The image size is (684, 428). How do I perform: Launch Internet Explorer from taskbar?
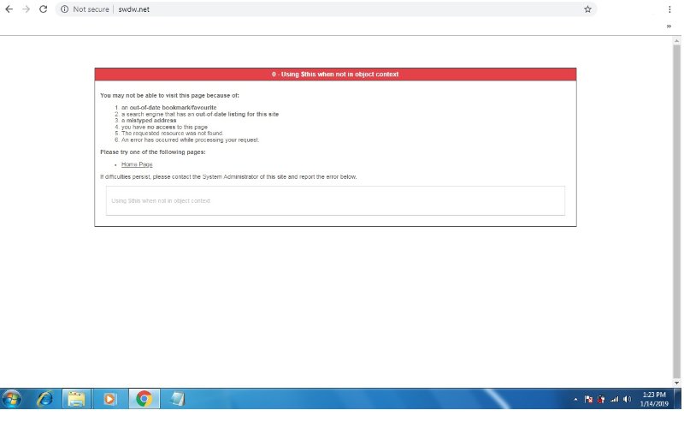coord(44,399)
